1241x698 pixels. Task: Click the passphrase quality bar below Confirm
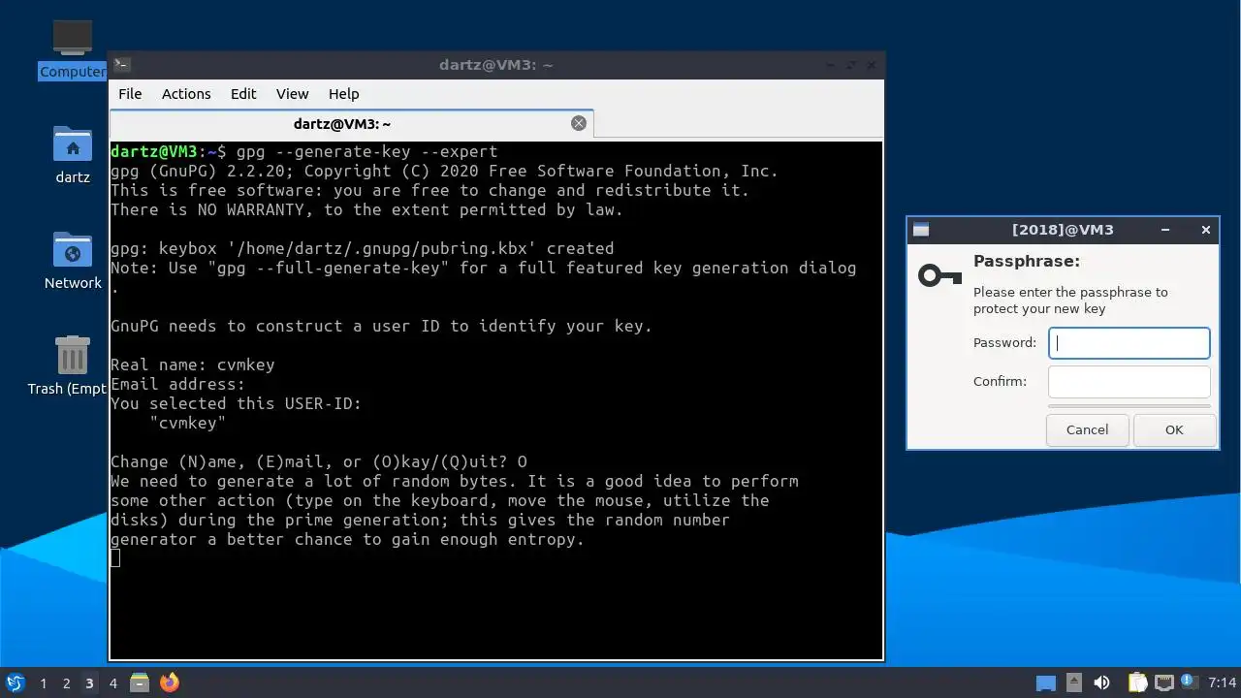[x=1130, y=406]
